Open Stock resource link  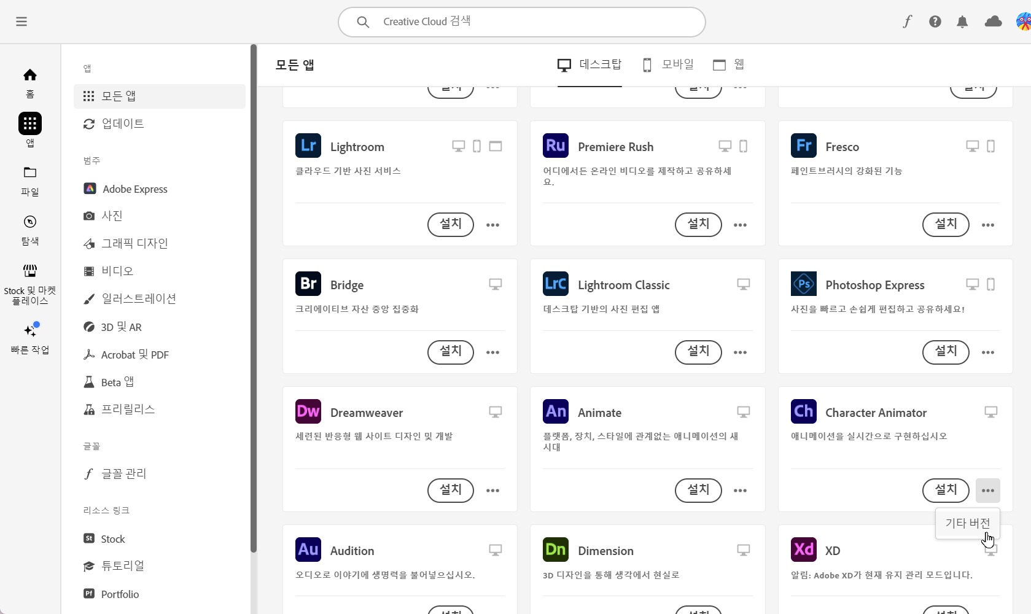[x=160, y=539]
